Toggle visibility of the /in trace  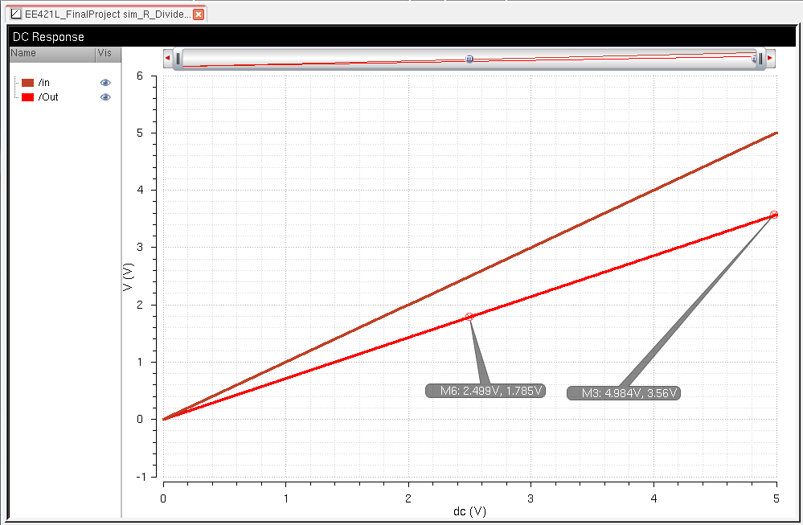105,83
